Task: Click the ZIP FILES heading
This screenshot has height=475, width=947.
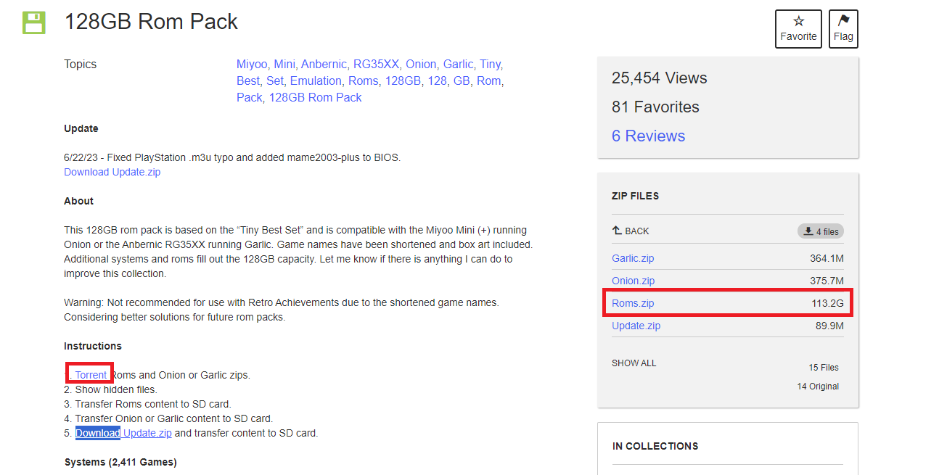Action: tap(635, 196)
